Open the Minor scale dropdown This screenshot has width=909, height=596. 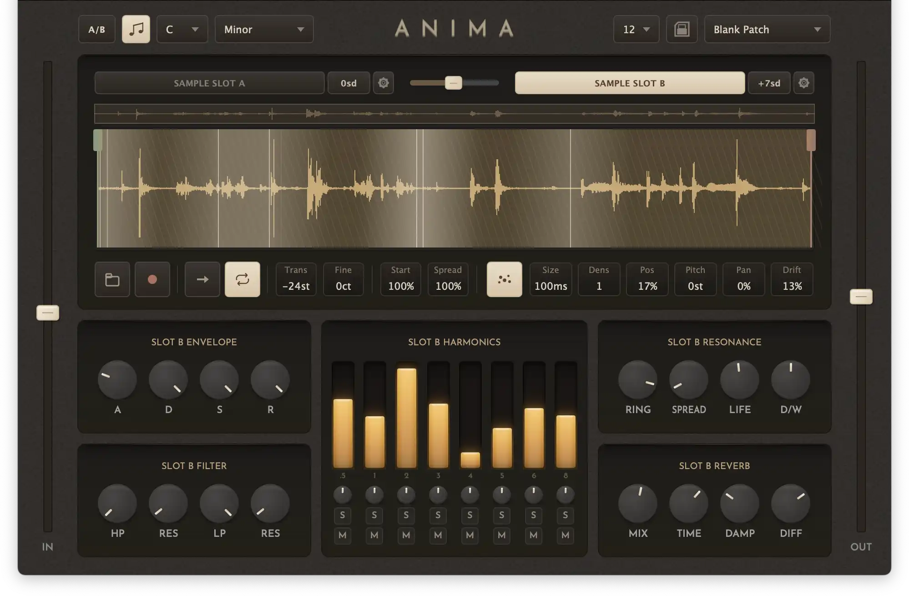pos(264,30)
